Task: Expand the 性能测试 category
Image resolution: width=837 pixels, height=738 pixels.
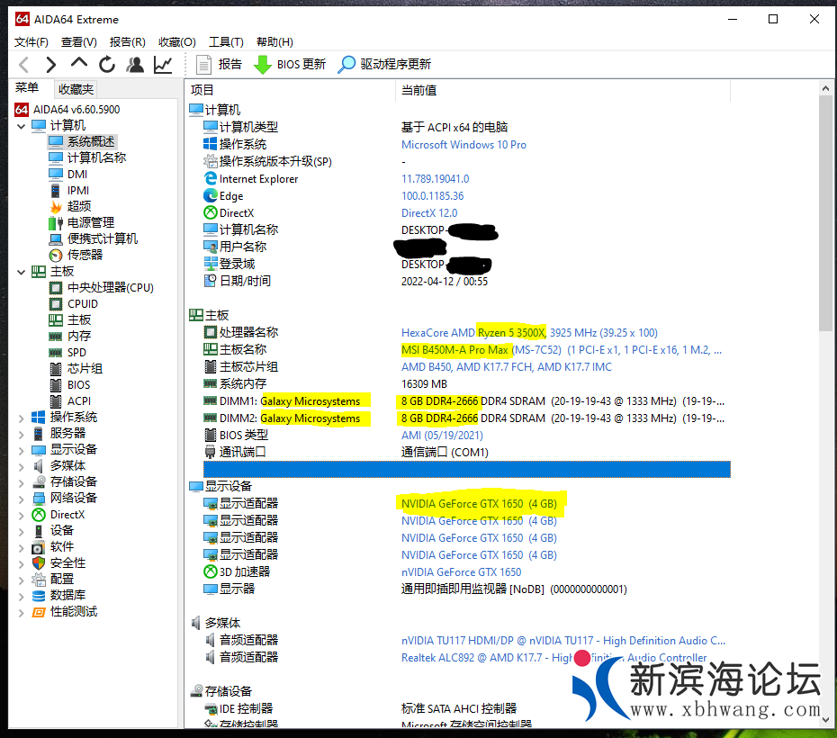Action: pos(22,611)
